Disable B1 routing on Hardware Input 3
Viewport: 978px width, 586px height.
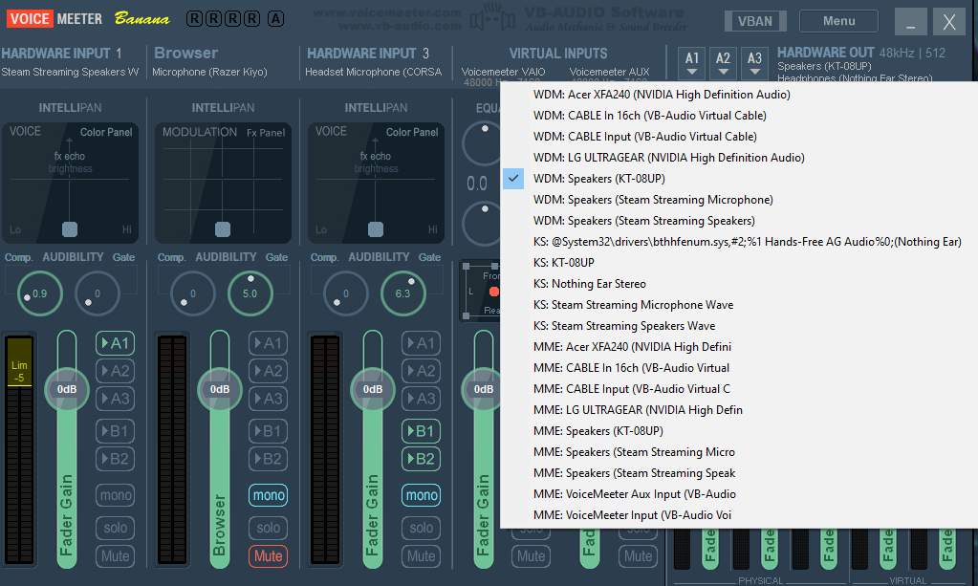(421, 431)
